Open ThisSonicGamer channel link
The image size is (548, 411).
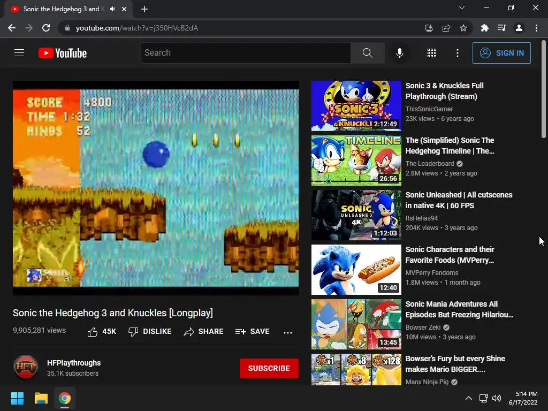point(429,109)
